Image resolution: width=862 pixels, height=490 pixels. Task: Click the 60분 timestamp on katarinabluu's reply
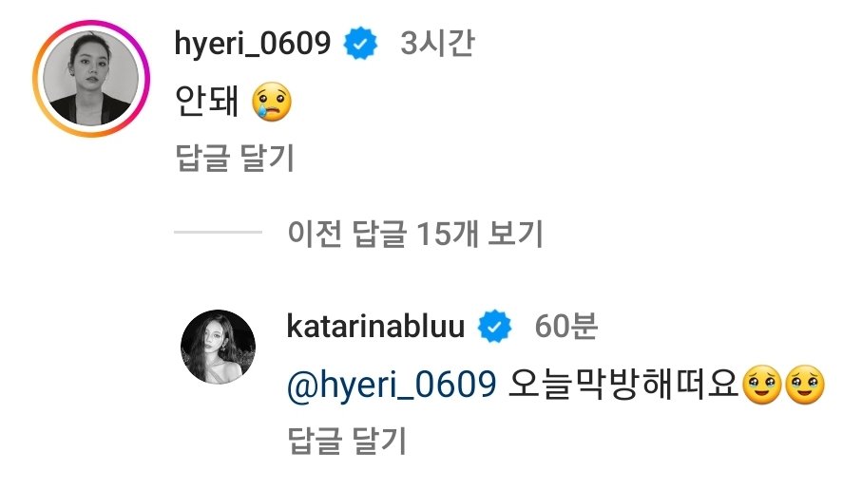pos(566,327)
